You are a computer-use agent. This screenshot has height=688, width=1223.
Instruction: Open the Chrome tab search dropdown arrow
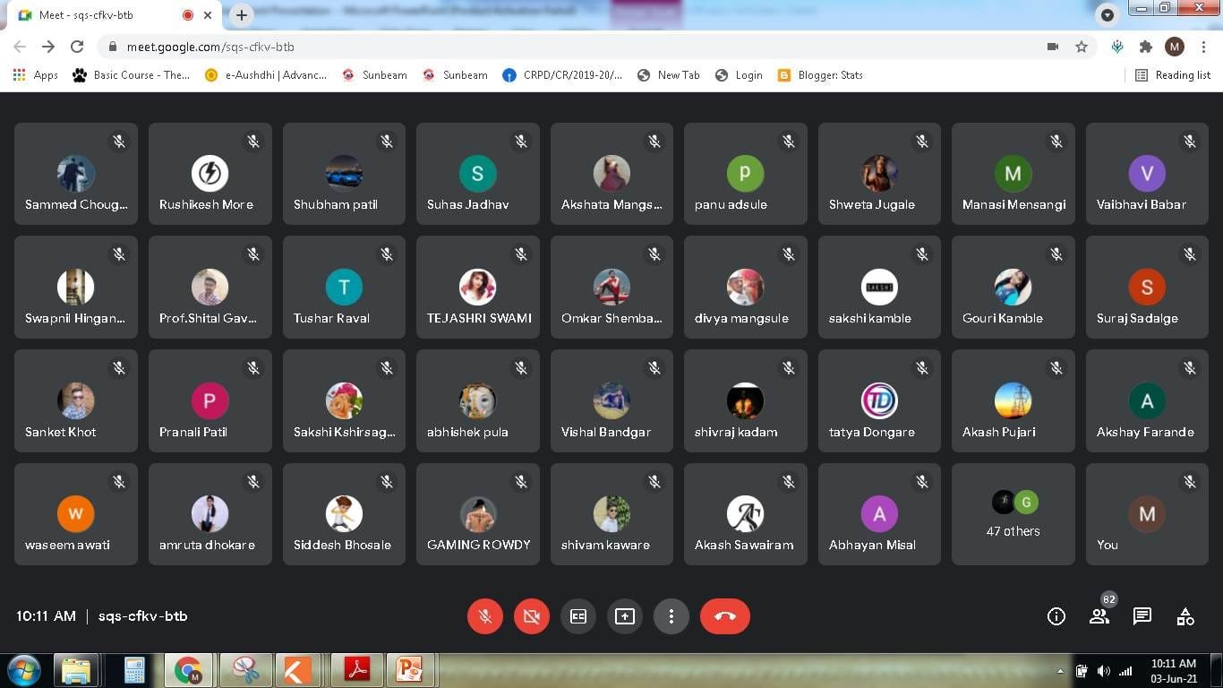point(1108,15)
